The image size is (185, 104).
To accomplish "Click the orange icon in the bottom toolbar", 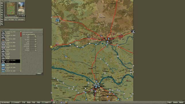I will (x=66, y=103).
